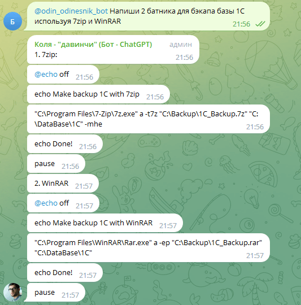The height and width of the screenshot is (305, 301).
Task: Select the Rar.exe command message bubble
Action: pyautogui.click(x=149, y=247)
